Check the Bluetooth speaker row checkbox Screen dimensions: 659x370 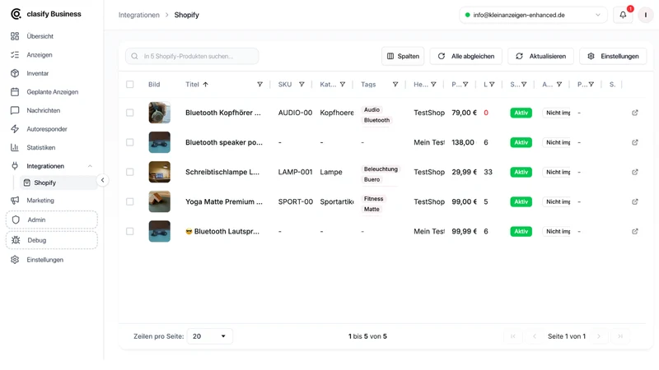[130, 142]
